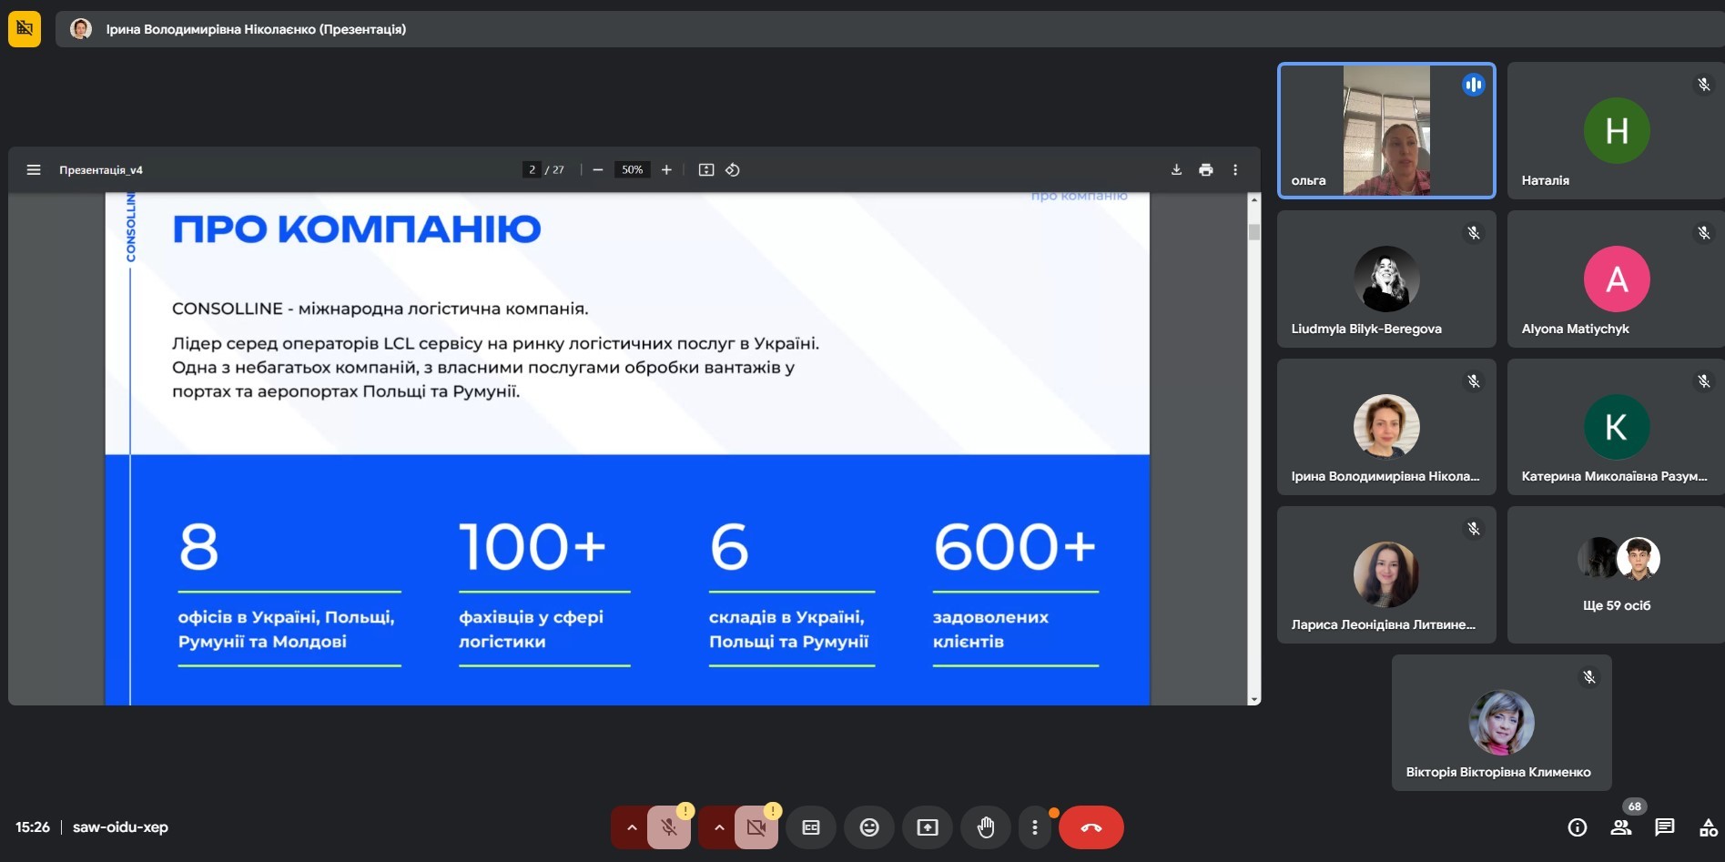Click PDF scrollbar up arrow
Viewport: 1725px width, 862px height.
click(1254, 198)
